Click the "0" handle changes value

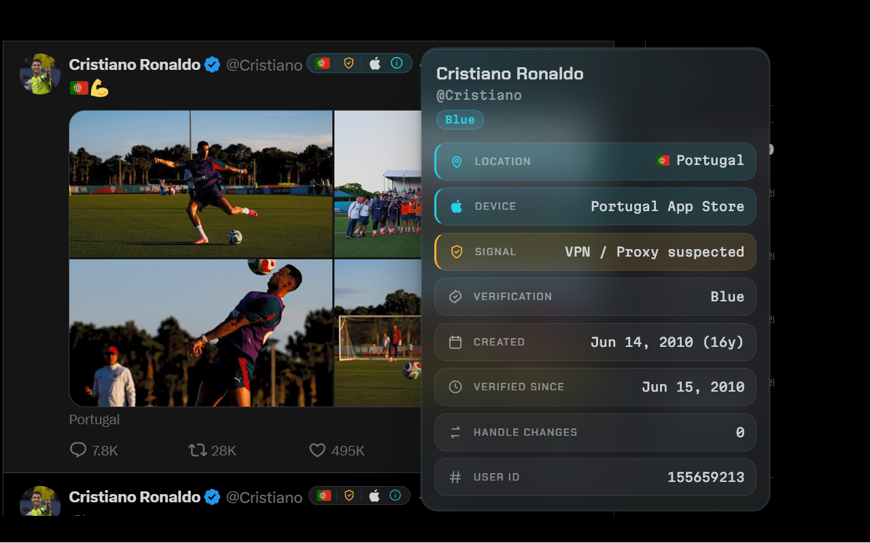[740, 432]
